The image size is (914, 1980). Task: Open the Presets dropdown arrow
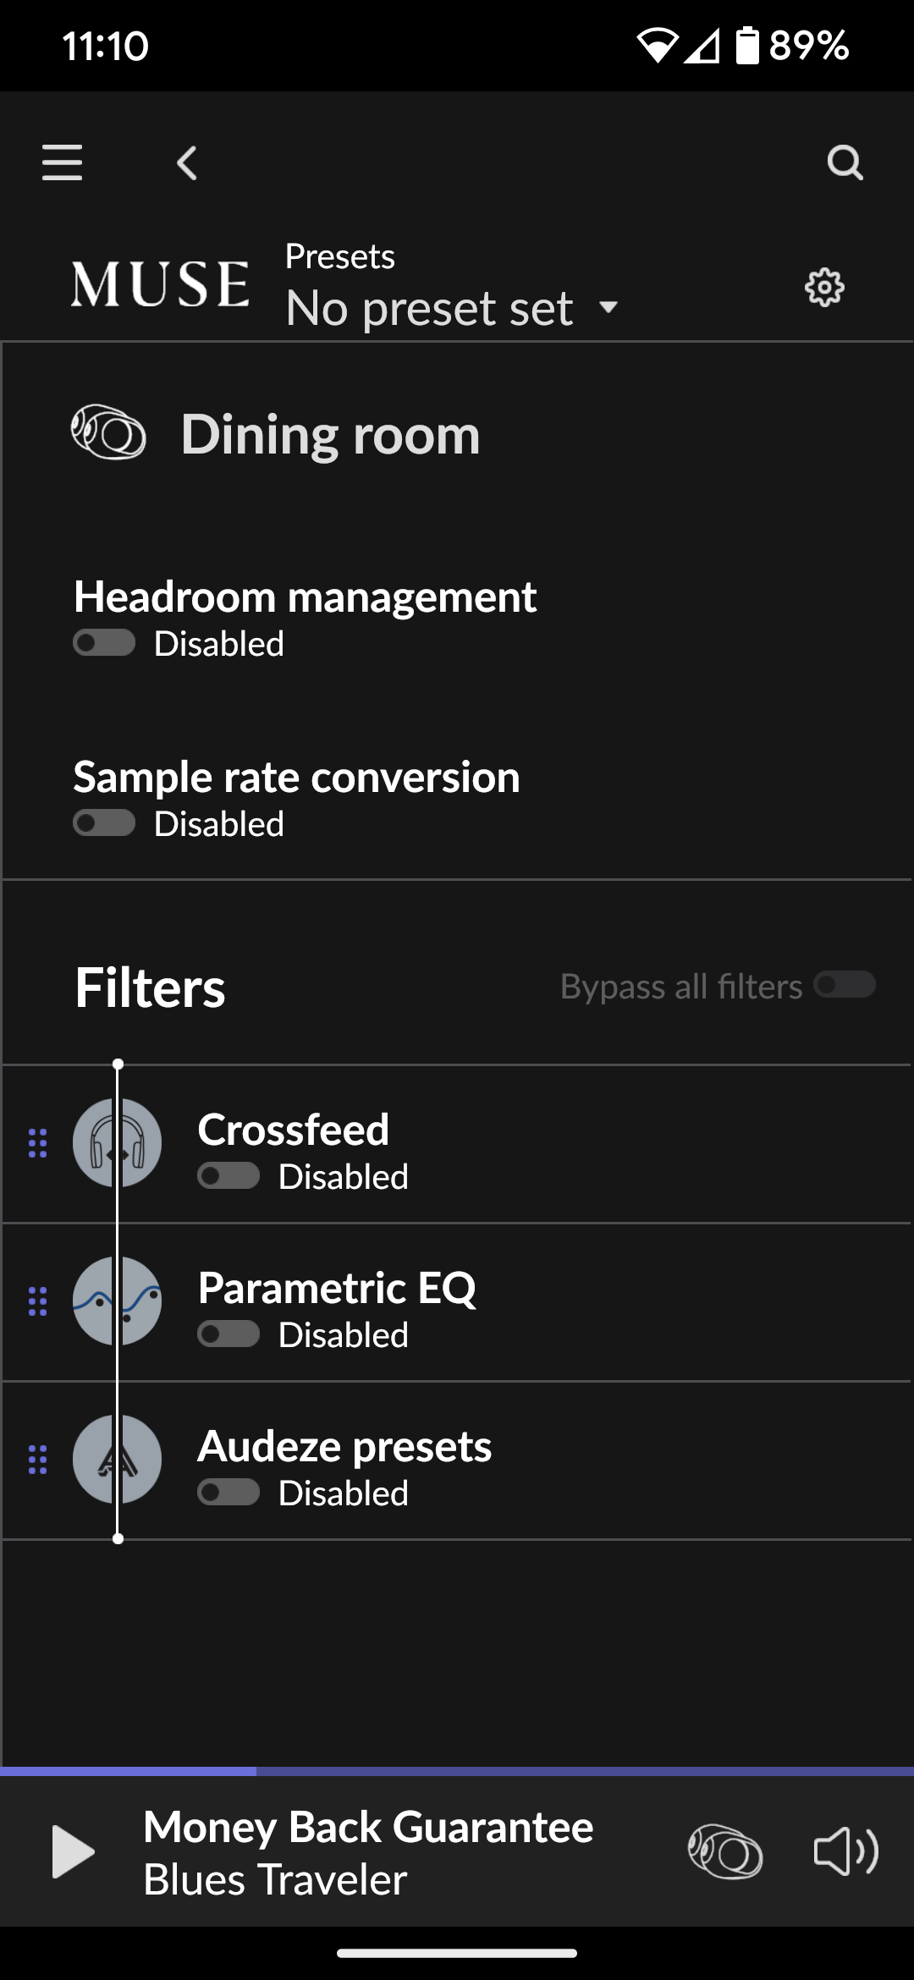point(608,307)
